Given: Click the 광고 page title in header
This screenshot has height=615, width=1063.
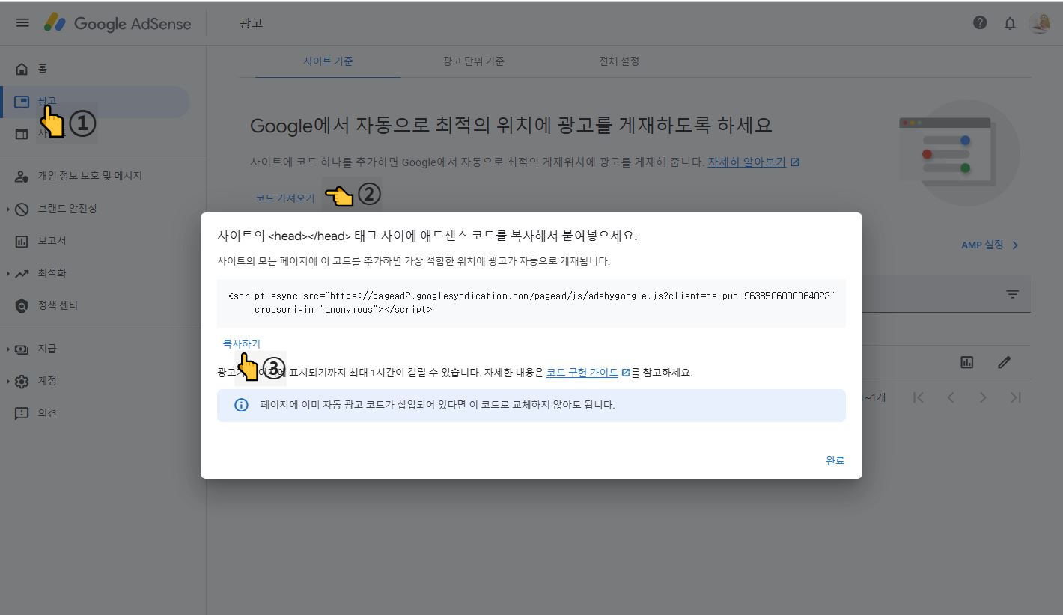Looking at the screenshot, I should [x=251, y=23].
